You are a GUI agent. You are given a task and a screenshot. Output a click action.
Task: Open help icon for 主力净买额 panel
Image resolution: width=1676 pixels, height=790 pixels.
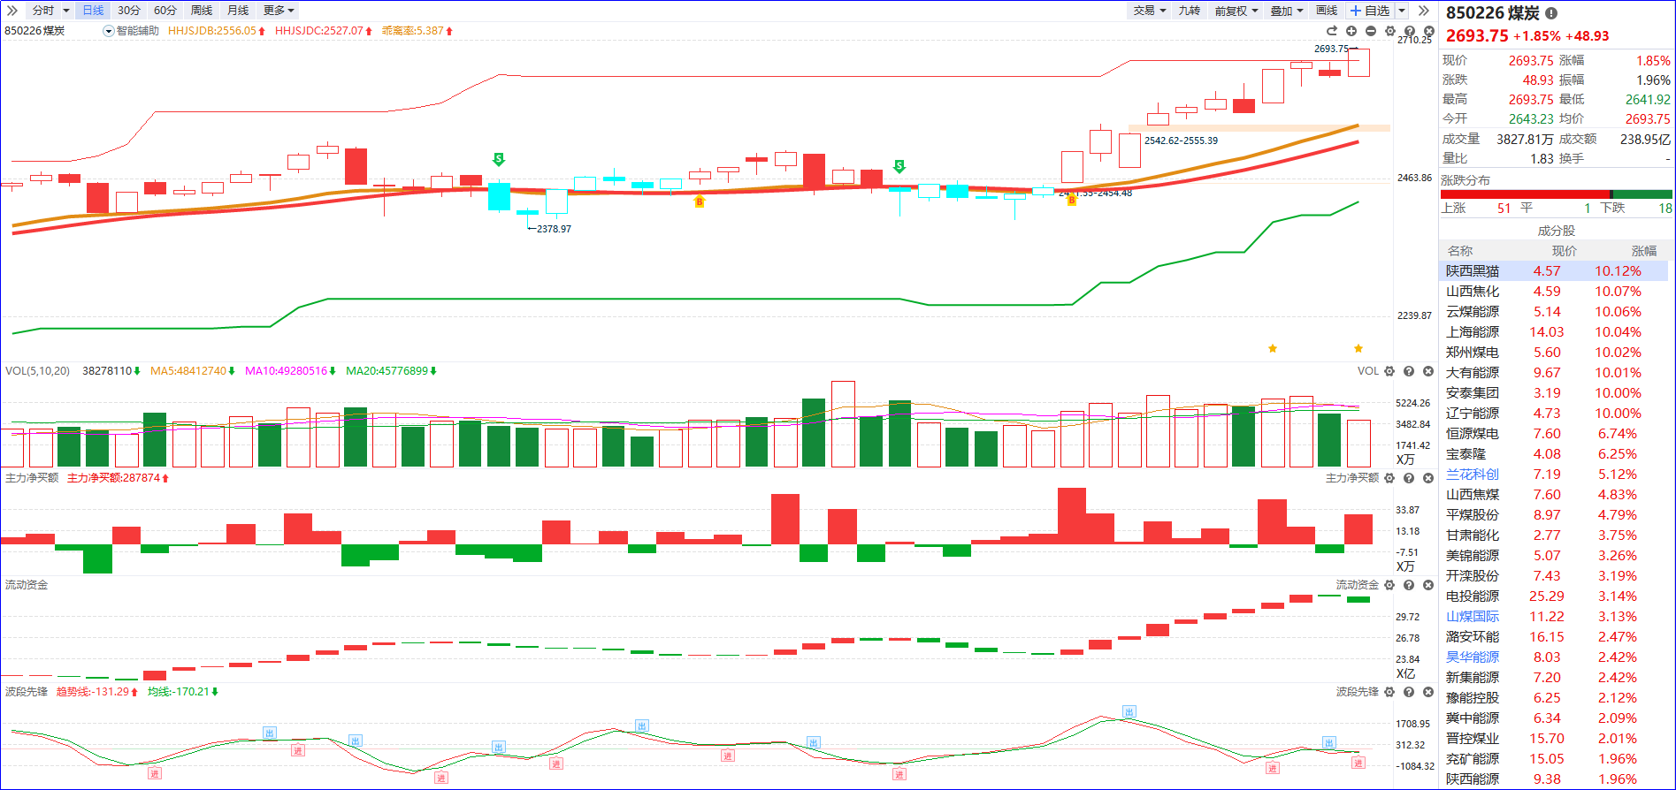click(x=1409, y=478)
